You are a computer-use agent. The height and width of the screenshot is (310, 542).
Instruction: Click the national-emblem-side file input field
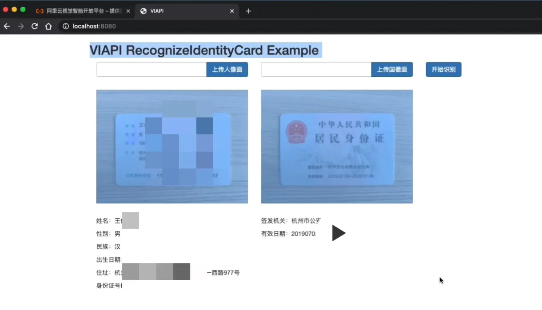[316, 70]
